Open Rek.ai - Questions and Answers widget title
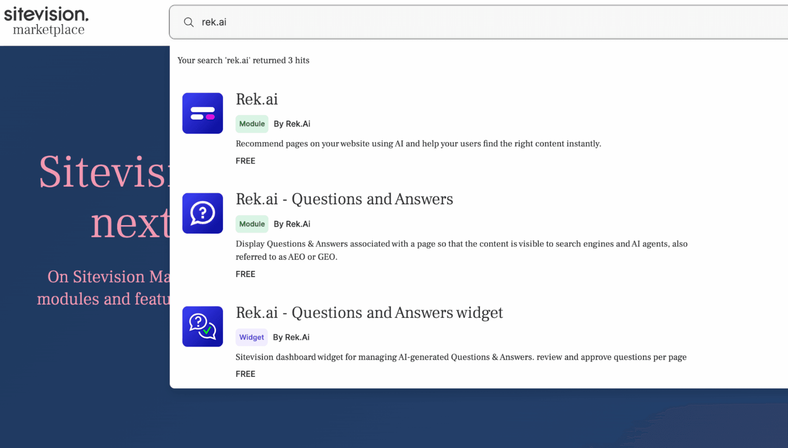This screenshot has height=448, width=788. [x=369, y=312]
